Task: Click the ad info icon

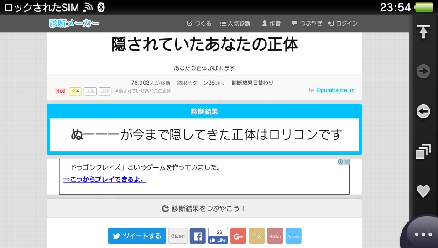Action: (x=340, y=161)
